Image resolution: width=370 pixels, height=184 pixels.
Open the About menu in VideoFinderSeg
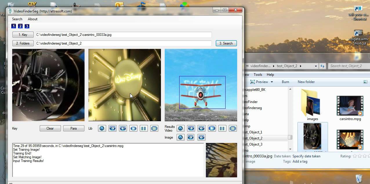32,19
